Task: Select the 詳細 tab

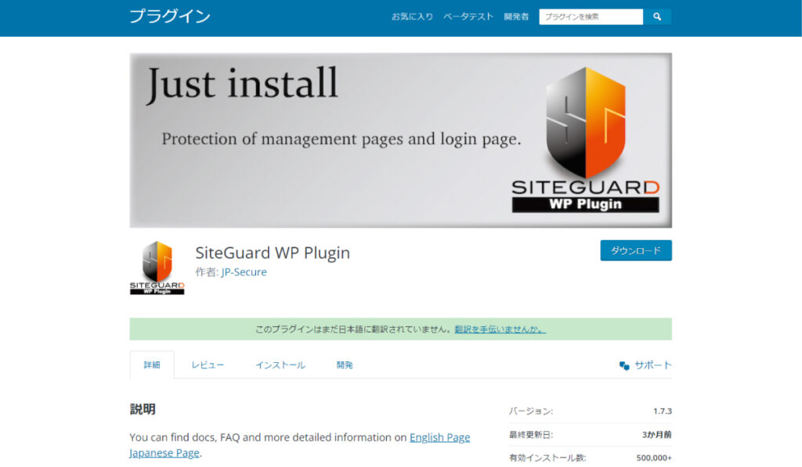Action: click(152, 365)
